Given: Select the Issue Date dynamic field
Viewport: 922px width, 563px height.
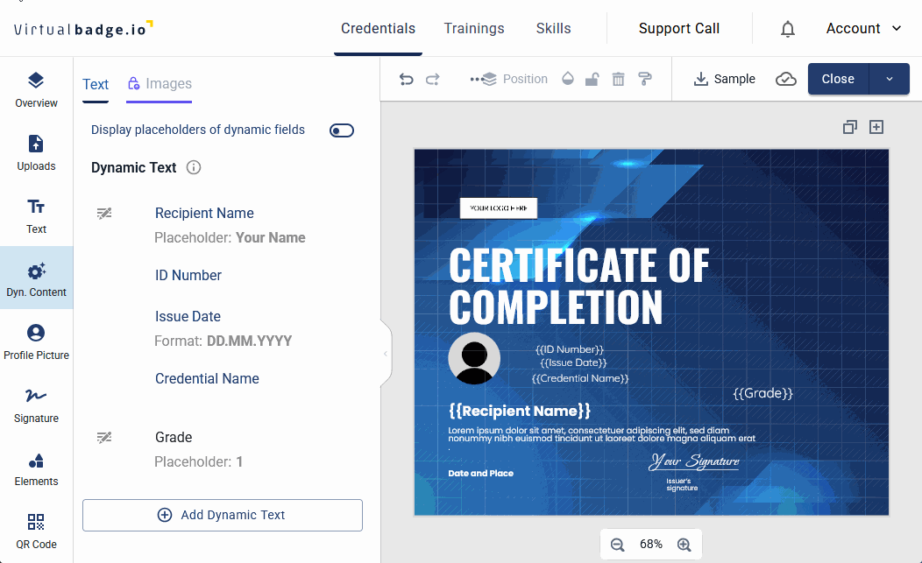Looking at the screenshot, I should pos(188,317).
